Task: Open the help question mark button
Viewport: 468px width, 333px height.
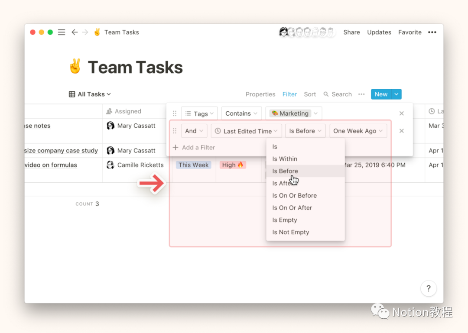Action: pyautogui.click(x=428, y=288)
